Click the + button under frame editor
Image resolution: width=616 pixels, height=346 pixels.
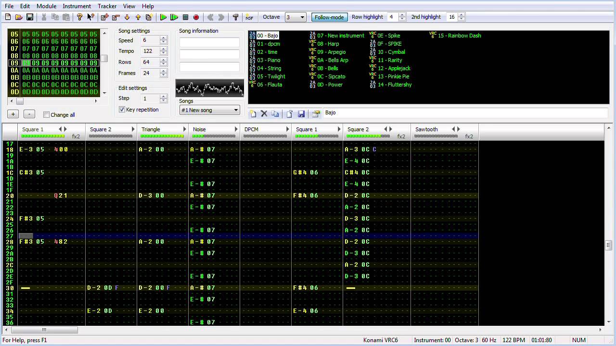pos(13,114)
